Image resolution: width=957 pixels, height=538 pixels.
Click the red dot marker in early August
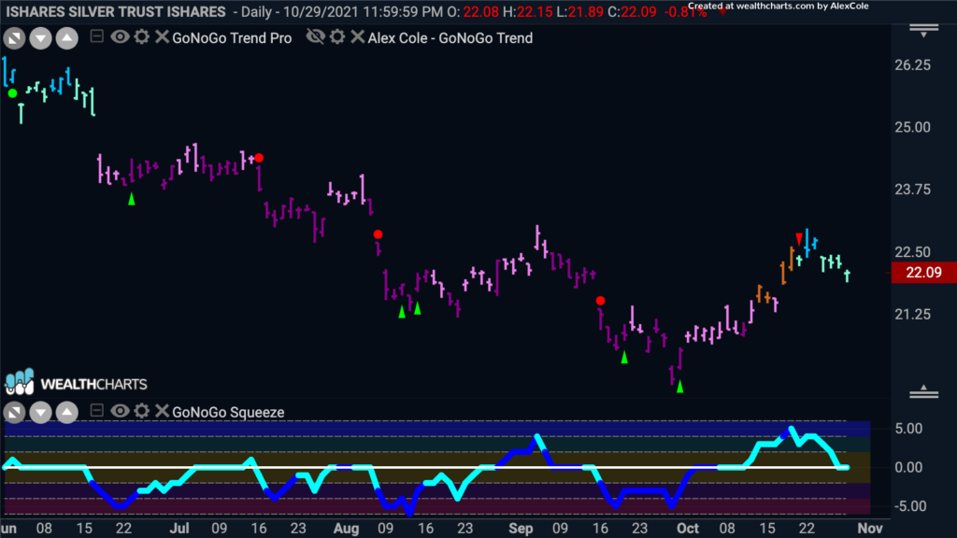[378, 234]
